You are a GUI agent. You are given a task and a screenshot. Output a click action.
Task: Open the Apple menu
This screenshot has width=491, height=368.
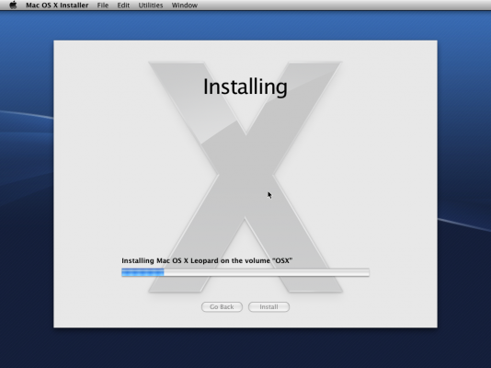pos(13,5)
